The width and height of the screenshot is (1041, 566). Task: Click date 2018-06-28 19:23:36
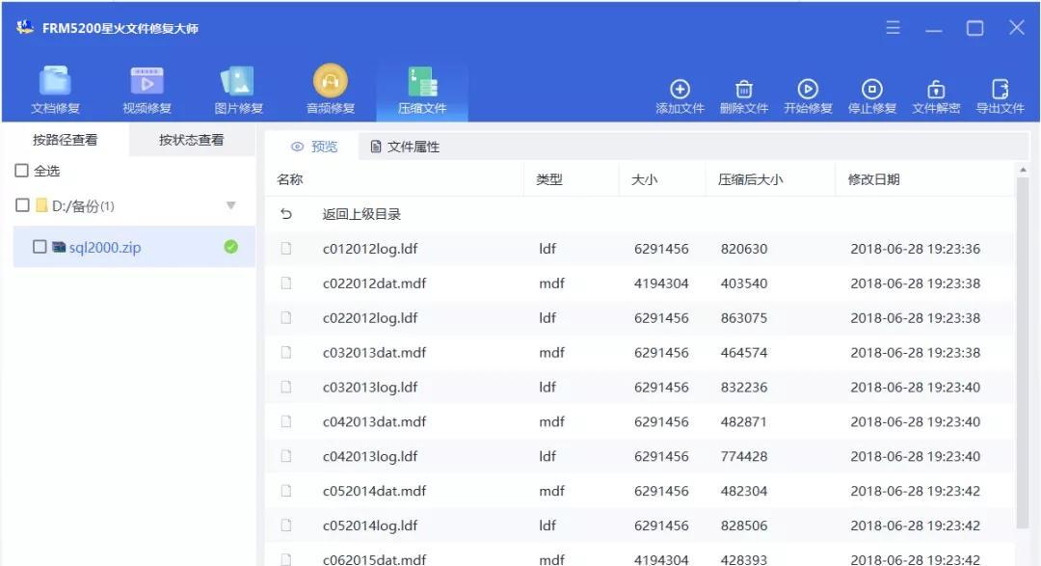(915, 249)
